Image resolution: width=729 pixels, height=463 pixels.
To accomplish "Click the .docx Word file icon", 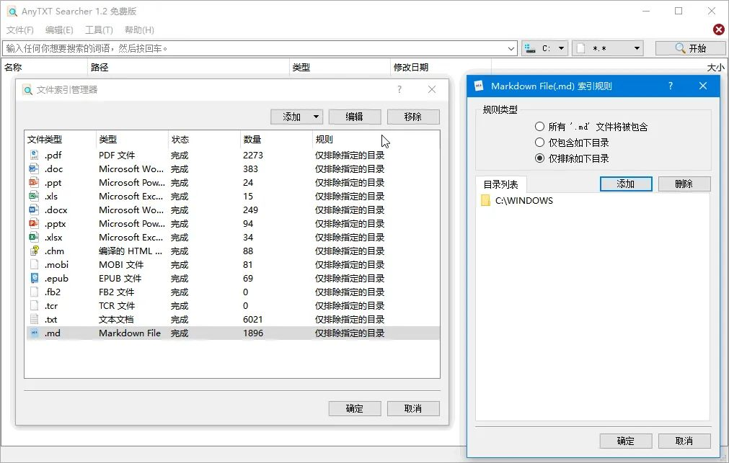I will point(34,210).
